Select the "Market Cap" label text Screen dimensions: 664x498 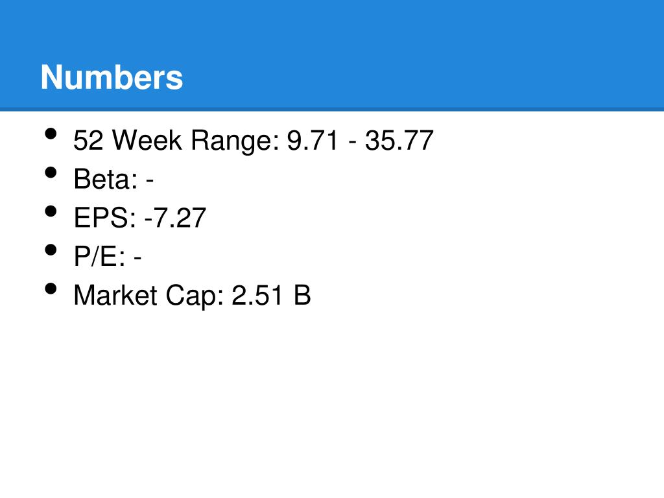pyautogui.click(x=148, y=296)
